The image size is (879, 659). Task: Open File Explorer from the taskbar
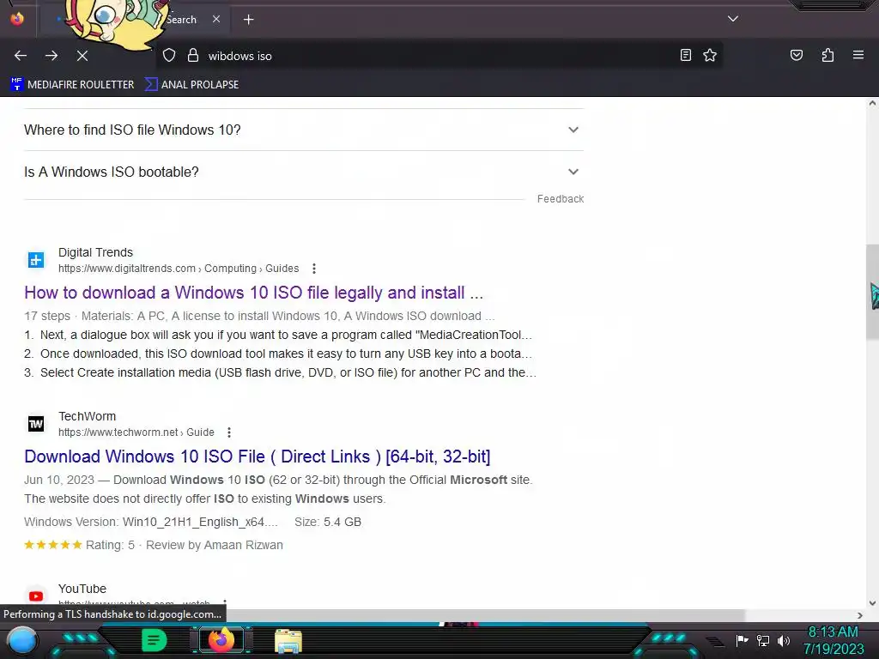[288, 641]
